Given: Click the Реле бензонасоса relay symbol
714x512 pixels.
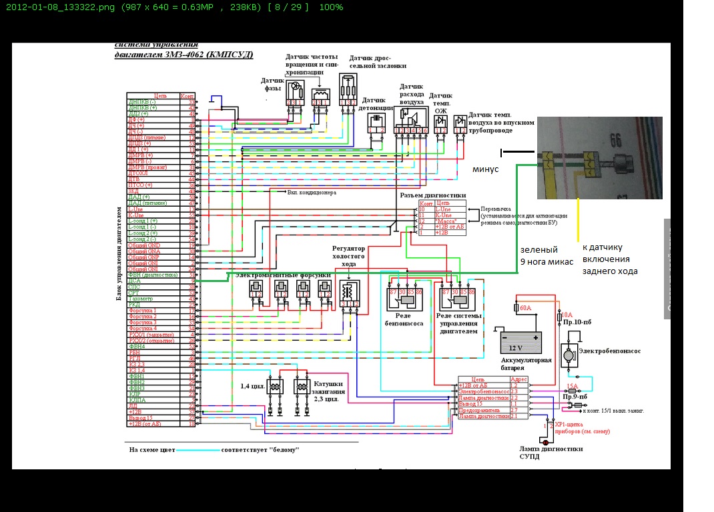Looking at the screenshot, I should pos(404,299).
